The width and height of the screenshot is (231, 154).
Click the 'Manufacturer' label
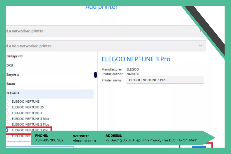112,69
